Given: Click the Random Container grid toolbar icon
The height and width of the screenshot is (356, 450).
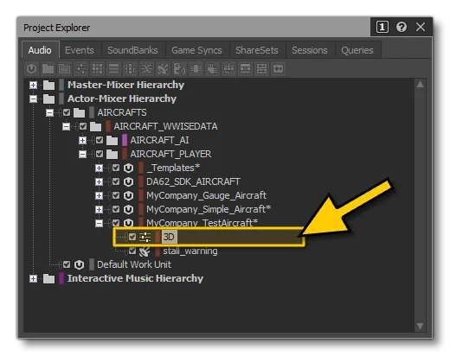Looking at the screenshot, I should coord(97,69).
